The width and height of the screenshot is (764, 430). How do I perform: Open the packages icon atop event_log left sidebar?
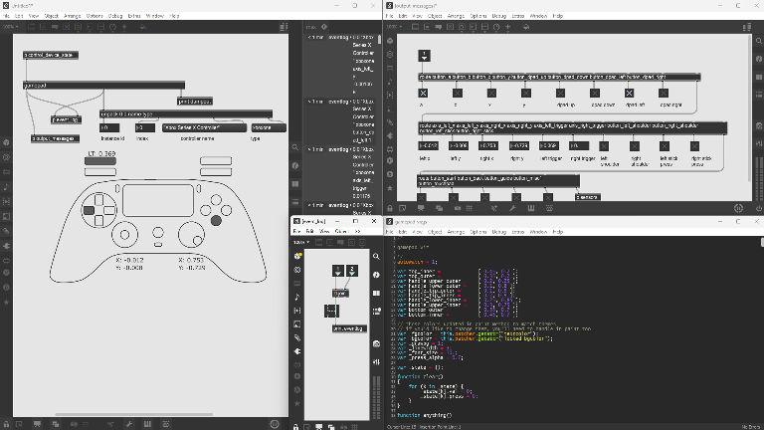[x=297, y=256]
